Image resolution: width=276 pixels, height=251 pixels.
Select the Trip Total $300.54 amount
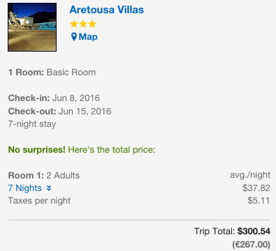(x=254, y=231)
